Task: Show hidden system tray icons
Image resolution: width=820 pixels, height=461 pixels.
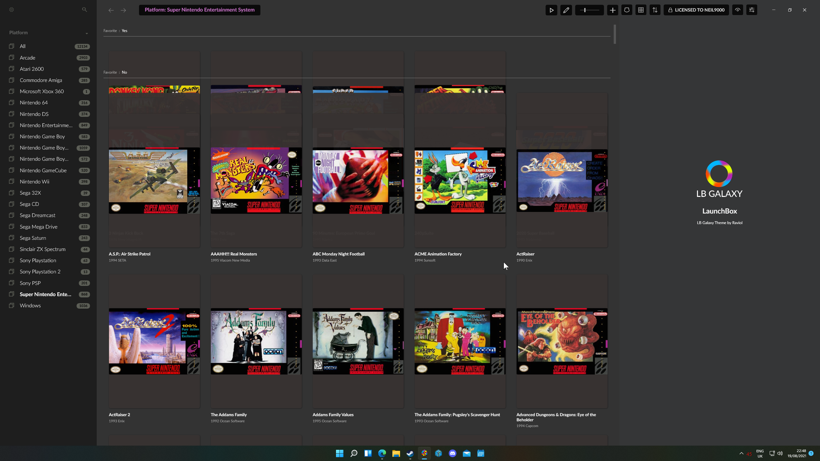Action: pyautogui.click(x=741, y=453)
